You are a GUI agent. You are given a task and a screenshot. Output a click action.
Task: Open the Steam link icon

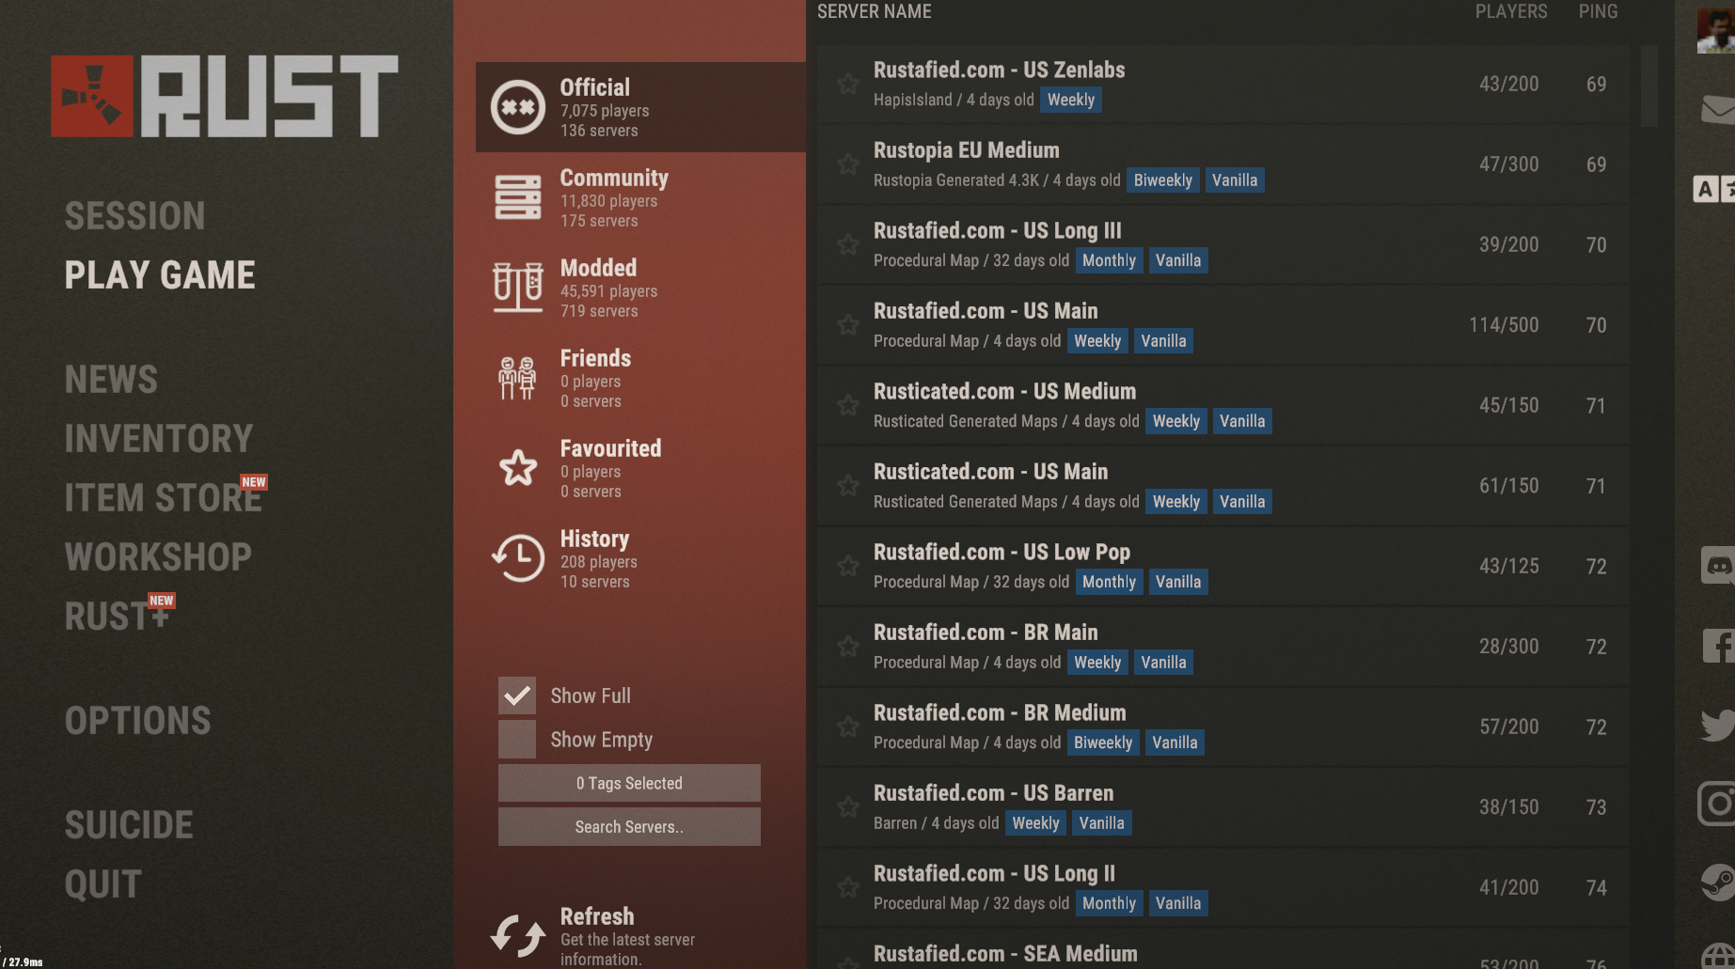tap(1718, 883)
